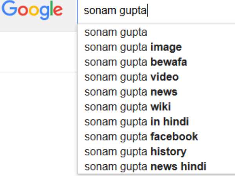
Task: Click the bold 'history' keyword suggestion
Action: pyautogui.click(x=168, y=151)
